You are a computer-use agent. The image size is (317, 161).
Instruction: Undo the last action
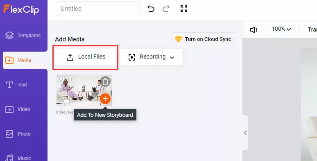coord(151,9)
